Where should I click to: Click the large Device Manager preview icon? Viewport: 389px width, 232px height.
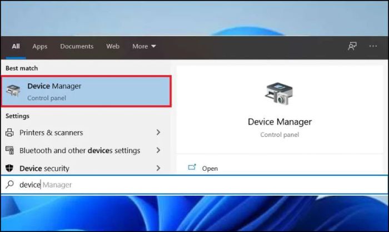279,93
